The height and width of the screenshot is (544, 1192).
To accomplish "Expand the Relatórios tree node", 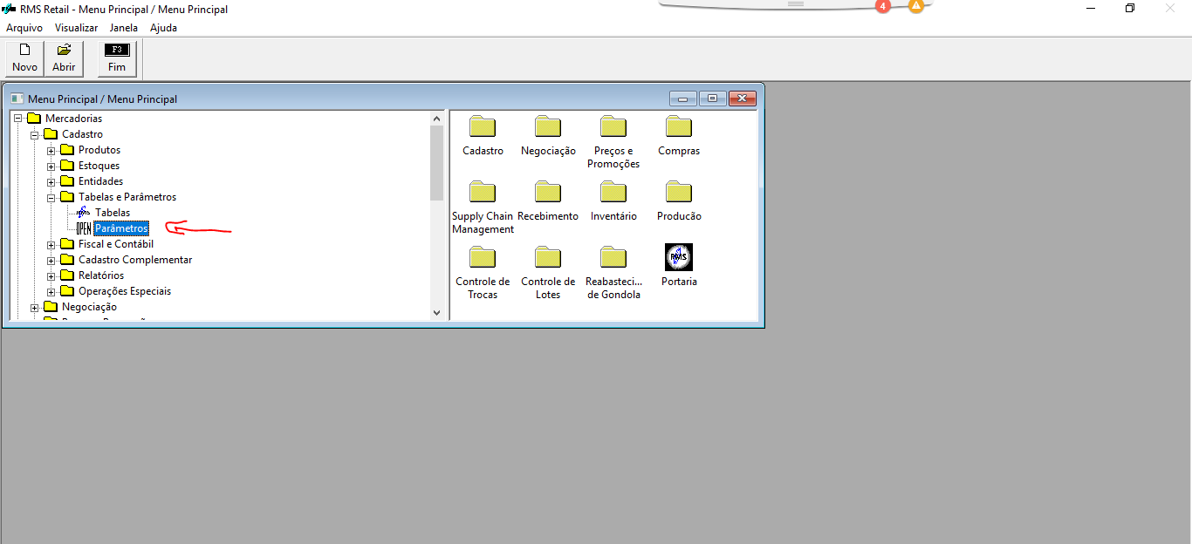I will (51, 275).
